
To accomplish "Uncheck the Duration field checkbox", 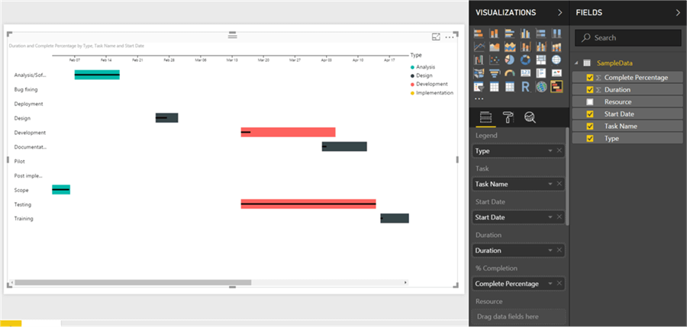I will click(x=590, y=90).
